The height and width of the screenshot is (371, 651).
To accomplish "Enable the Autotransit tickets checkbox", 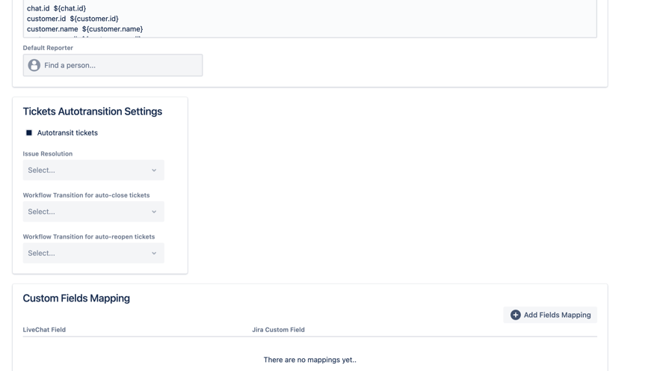I will (x=29, y=133).
